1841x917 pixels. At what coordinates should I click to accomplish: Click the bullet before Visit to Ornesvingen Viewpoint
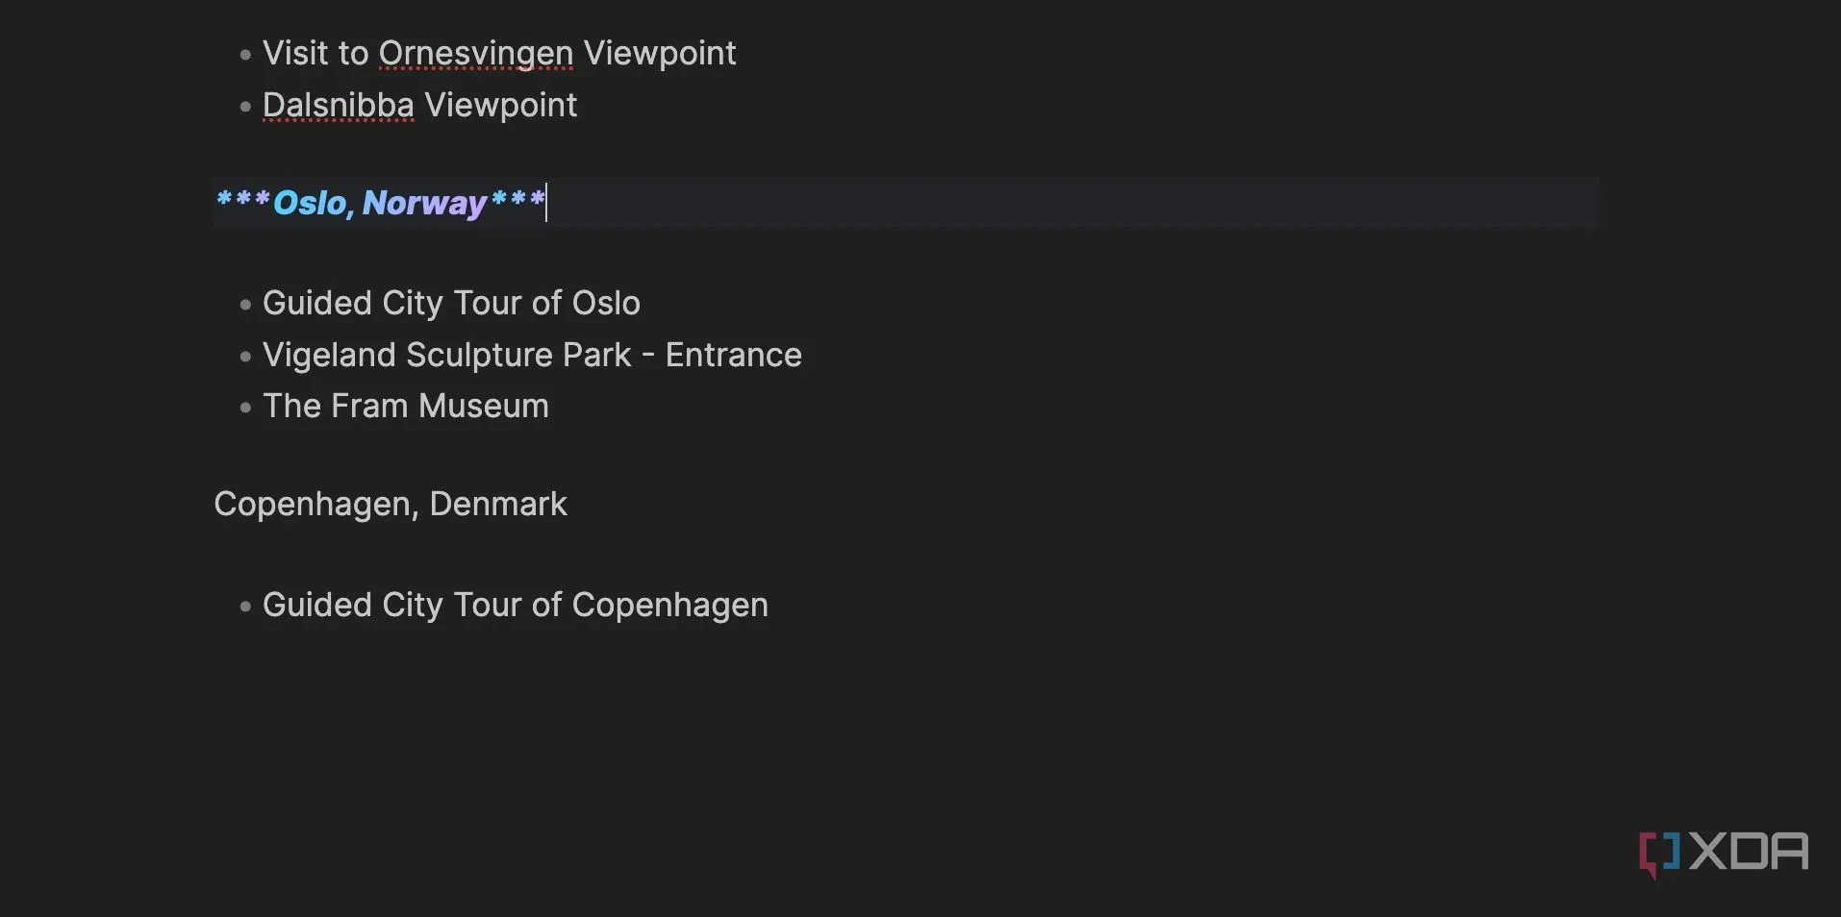pyautogui.click(x=245, y=55)
